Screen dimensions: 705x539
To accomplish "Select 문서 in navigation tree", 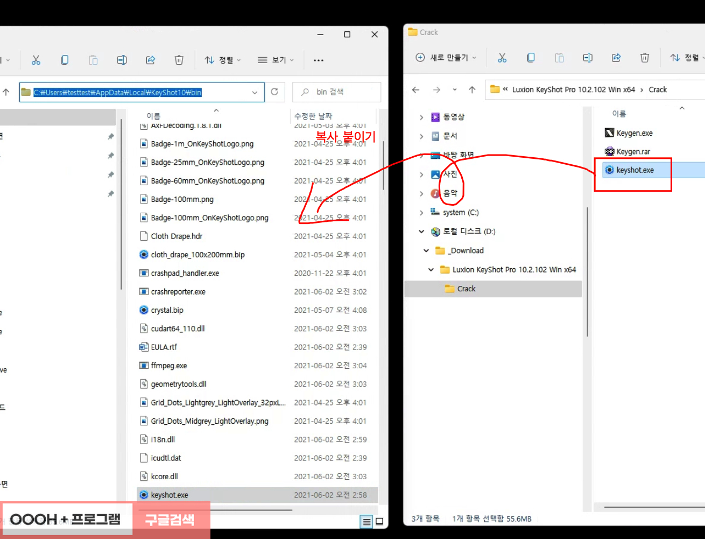I will coord(445,136).
